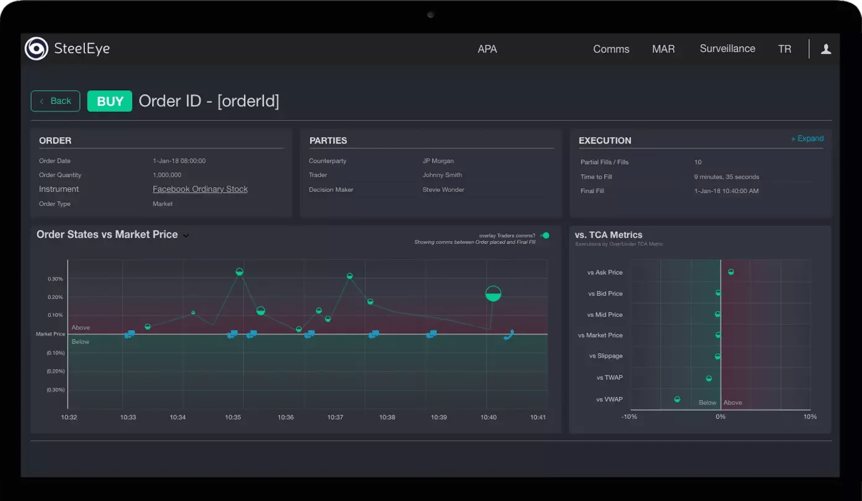Click the largest fill marker near 10:40

[x=493, y=294]
